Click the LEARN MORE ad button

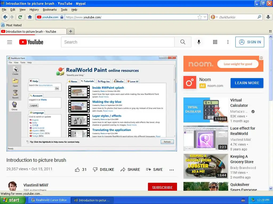tap(247, 83)
